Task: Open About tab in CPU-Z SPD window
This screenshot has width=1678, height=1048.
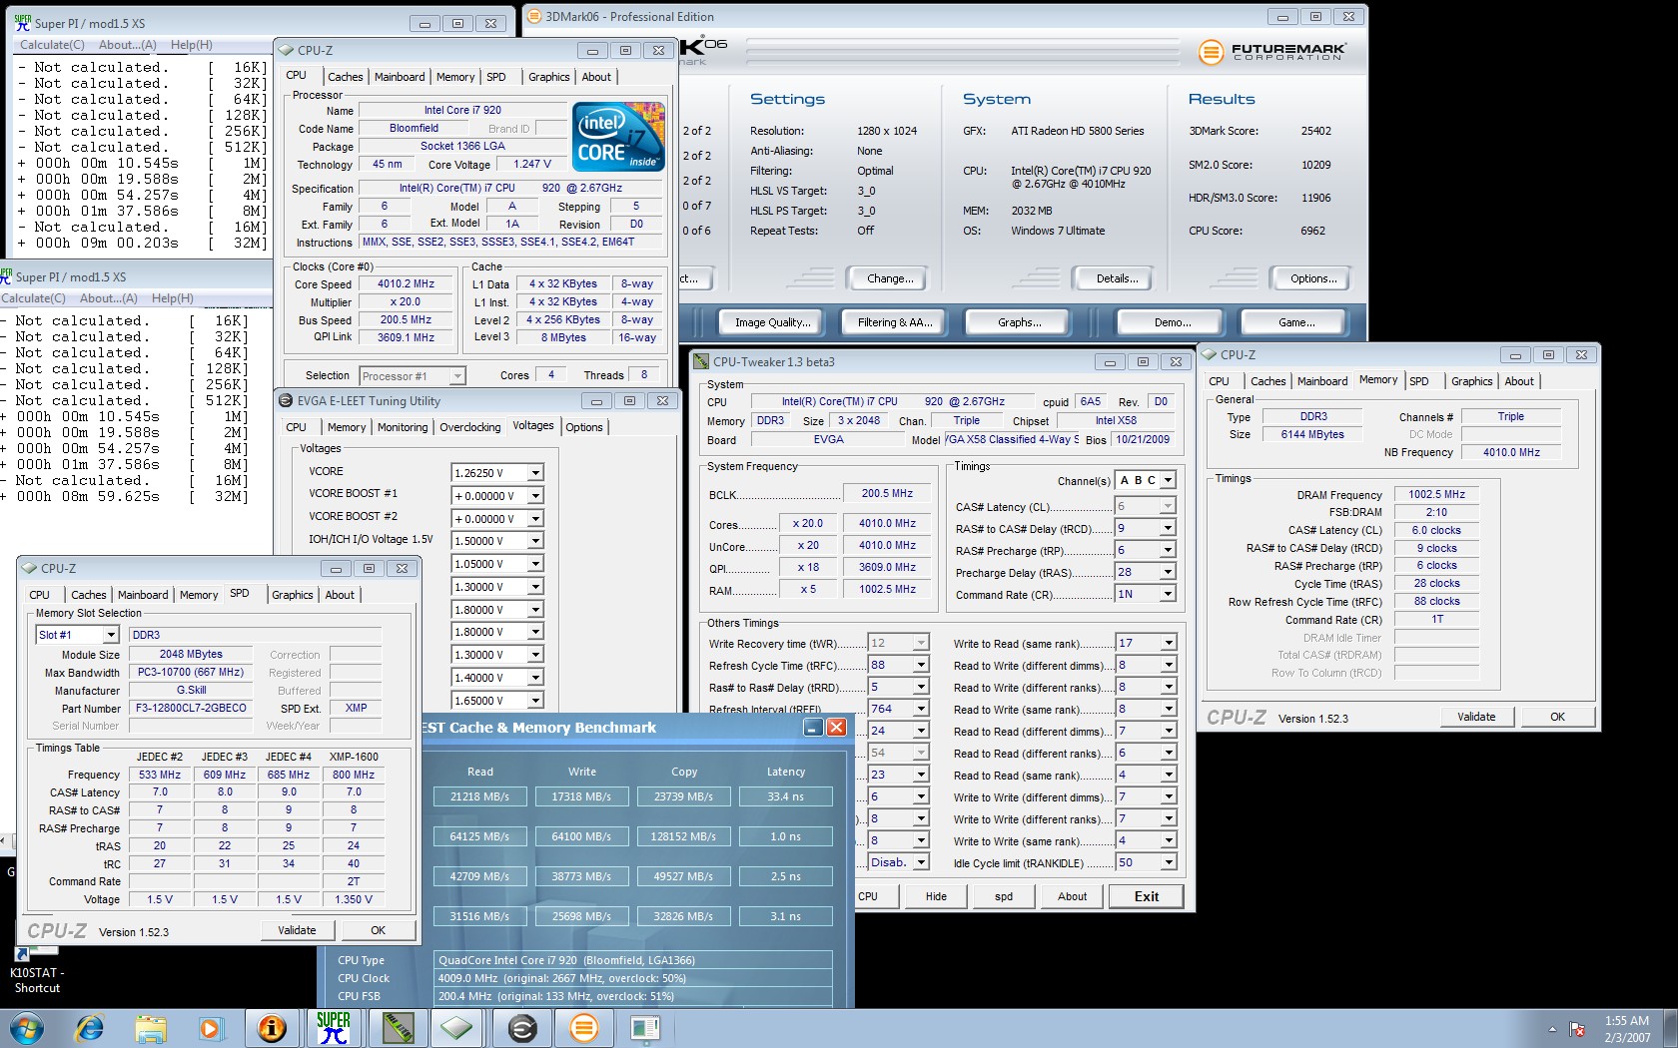Action: pos(340,595)
